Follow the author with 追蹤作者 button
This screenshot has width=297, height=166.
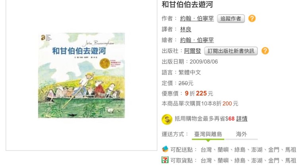point(231,19)
